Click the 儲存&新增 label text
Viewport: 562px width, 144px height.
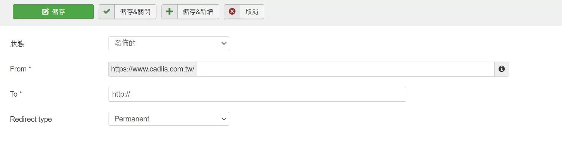pos(198,12)
